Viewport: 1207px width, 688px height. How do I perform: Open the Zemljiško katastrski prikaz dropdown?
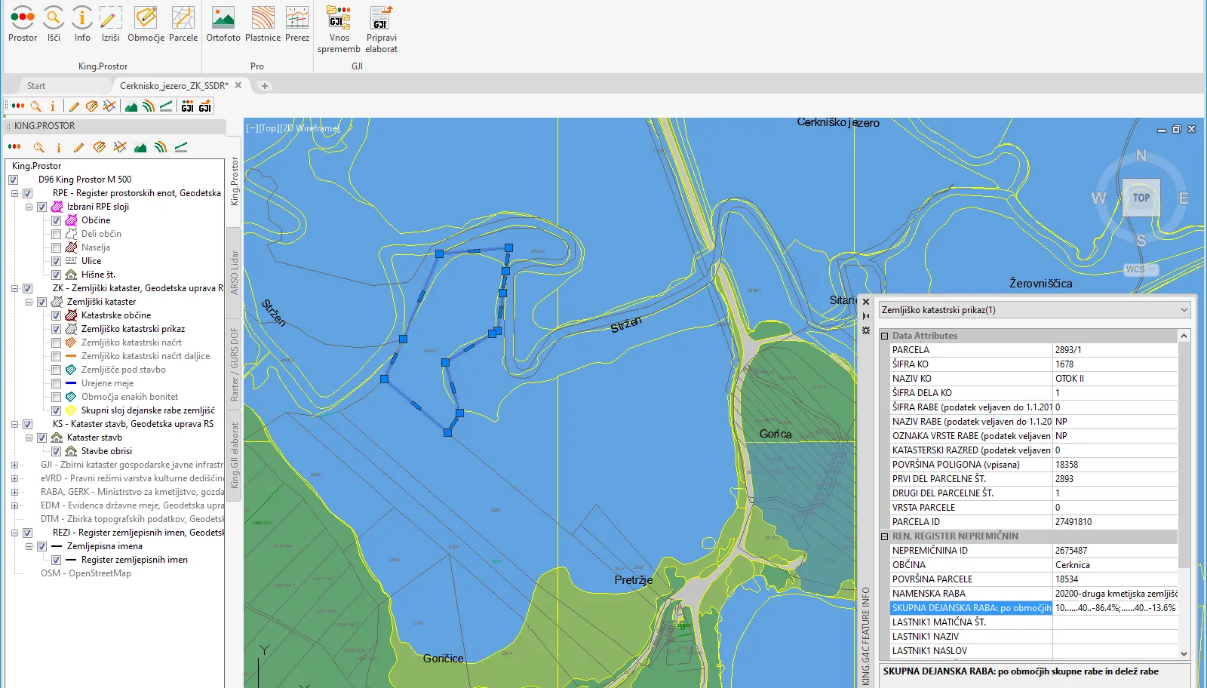point(1184,310)
